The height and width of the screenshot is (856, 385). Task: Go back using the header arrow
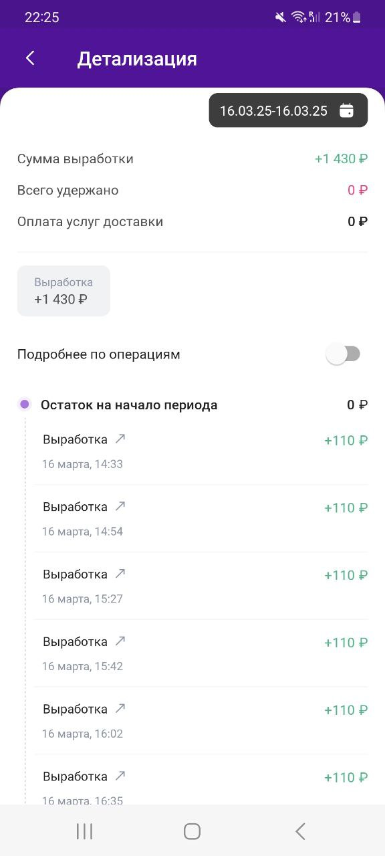click(x=30, y=58)
